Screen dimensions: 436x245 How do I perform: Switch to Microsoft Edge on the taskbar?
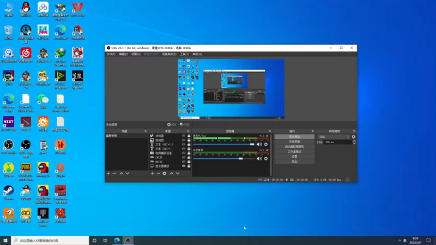(x=117, y=241)
